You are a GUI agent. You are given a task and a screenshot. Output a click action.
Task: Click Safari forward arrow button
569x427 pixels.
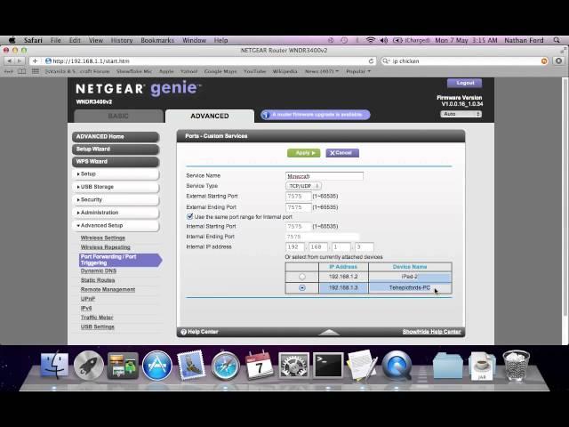pyautogui.click(x=20, y=61)
